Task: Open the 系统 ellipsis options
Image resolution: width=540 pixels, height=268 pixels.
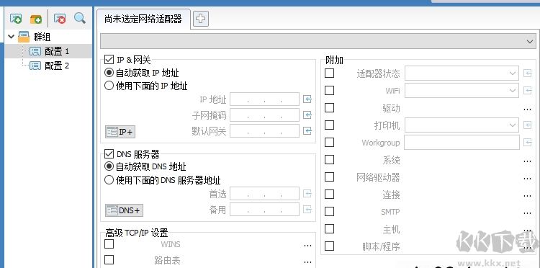Action: point(527,161)
